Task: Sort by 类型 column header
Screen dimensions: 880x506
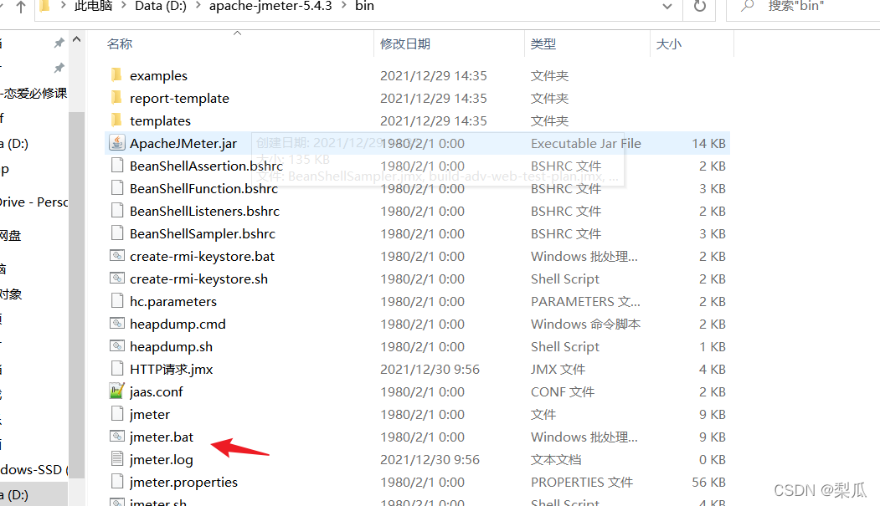Action: tap(543, 43)
